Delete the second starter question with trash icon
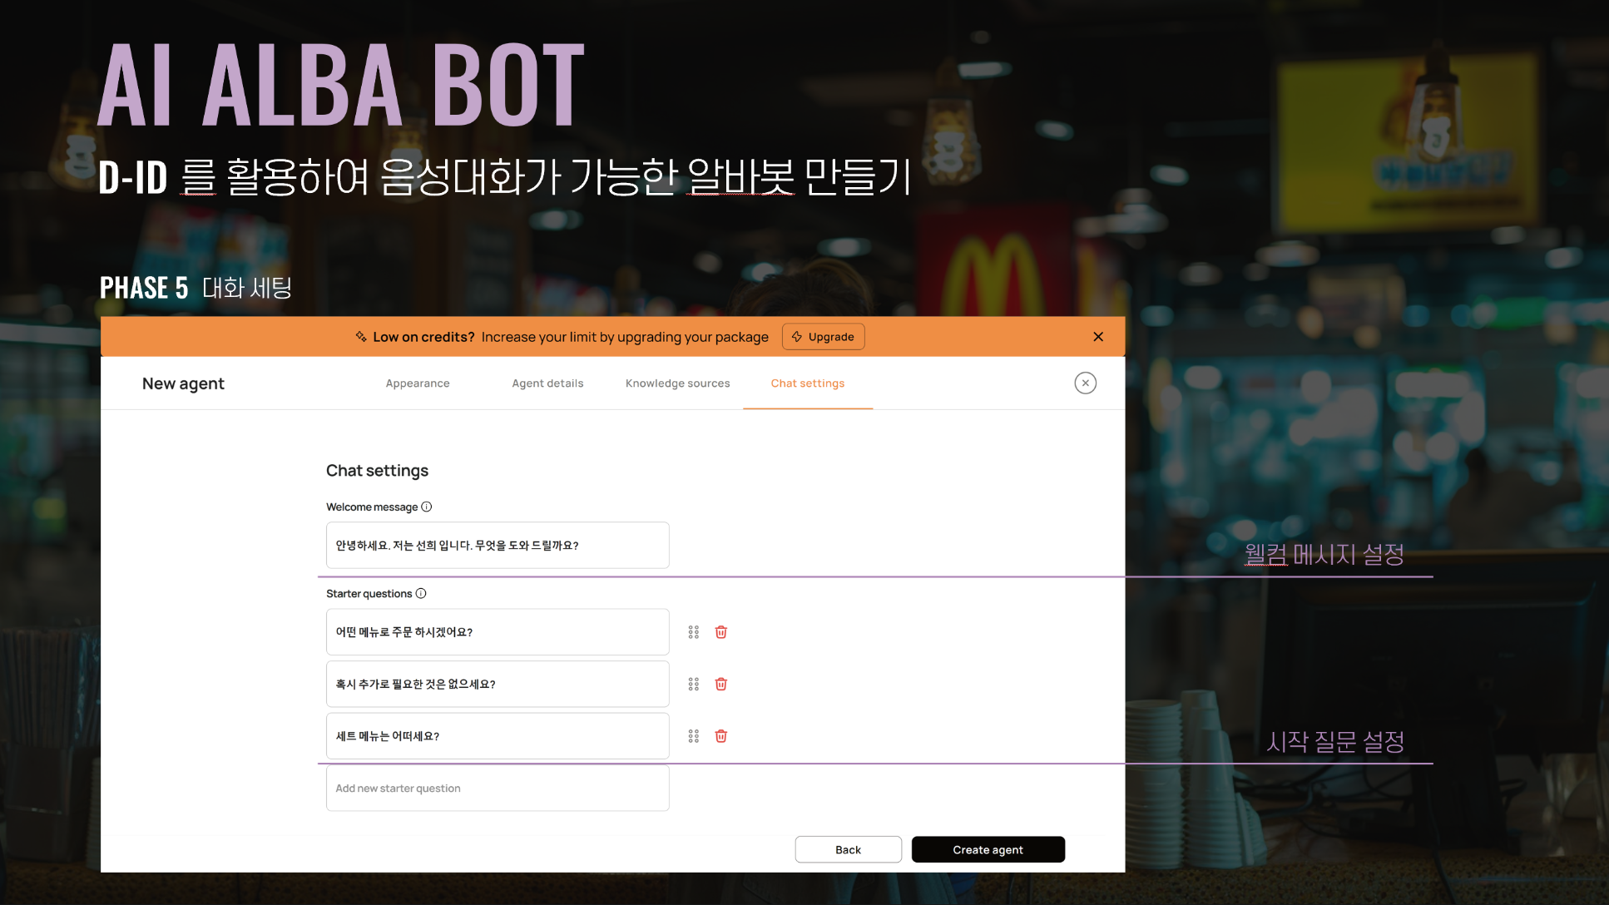 click(x=720, y=683)
